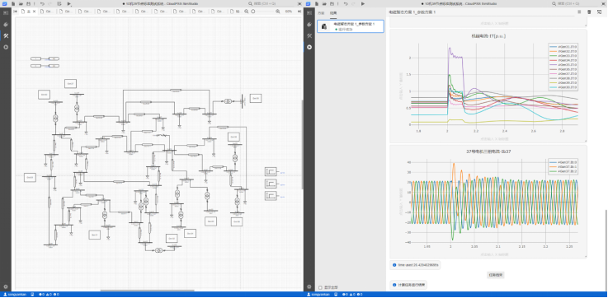This screenshot has height=298, width=608.
Task: Open settings gear at bottom of right sidebar
Action: 309,286
